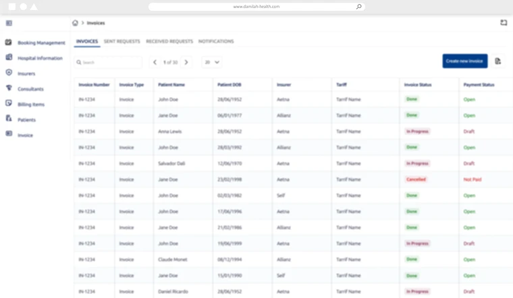513x298 pixels.
Task: Switch to the Sent Requests tab
Action: point(122,42)
